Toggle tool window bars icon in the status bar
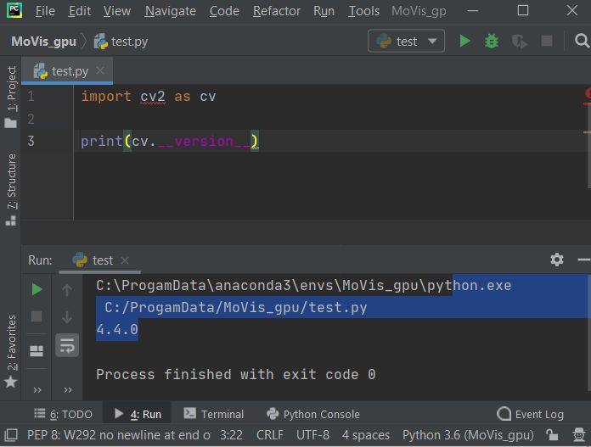591x447 pixels. [11, 435]
